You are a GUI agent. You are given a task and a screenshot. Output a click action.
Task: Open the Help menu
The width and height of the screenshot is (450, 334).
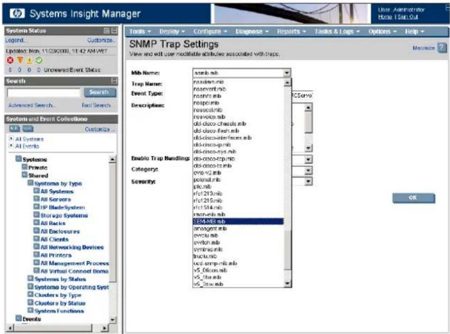coord(415,31)
